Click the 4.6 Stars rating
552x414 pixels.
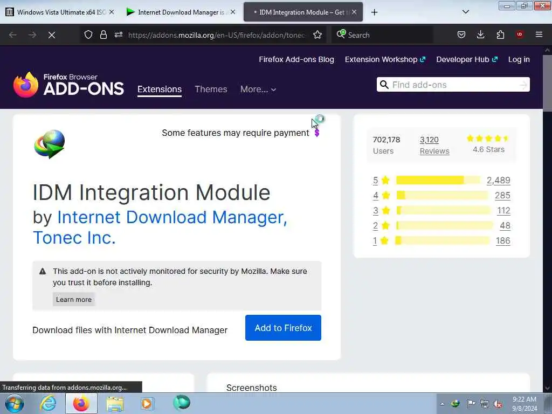[488, 144]
